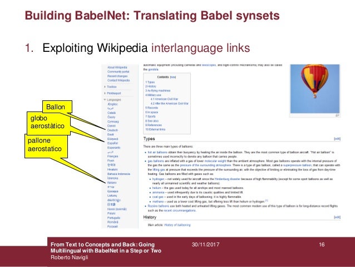Jump to '2 History' in Contents
Image resolution: width=355 pixels, height=267 pixels.
(151, 86)
